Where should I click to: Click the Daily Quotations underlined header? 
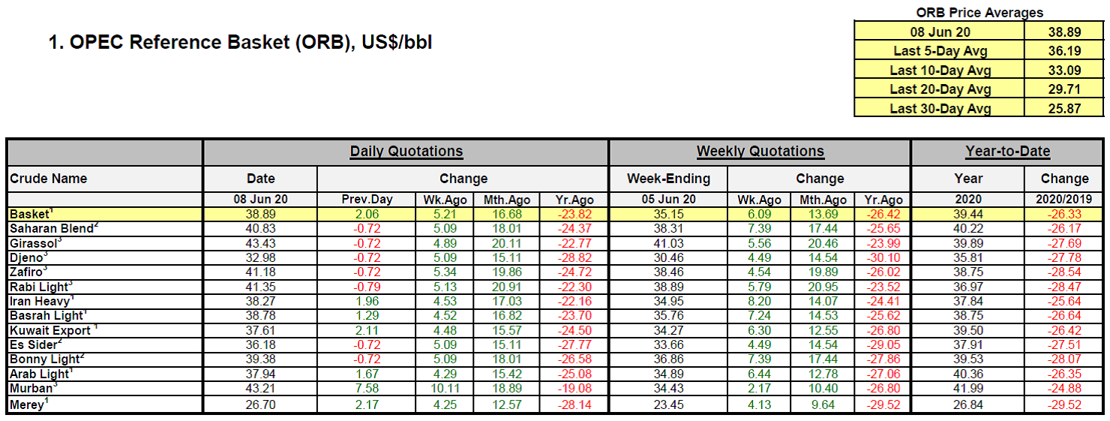[406, 152]
